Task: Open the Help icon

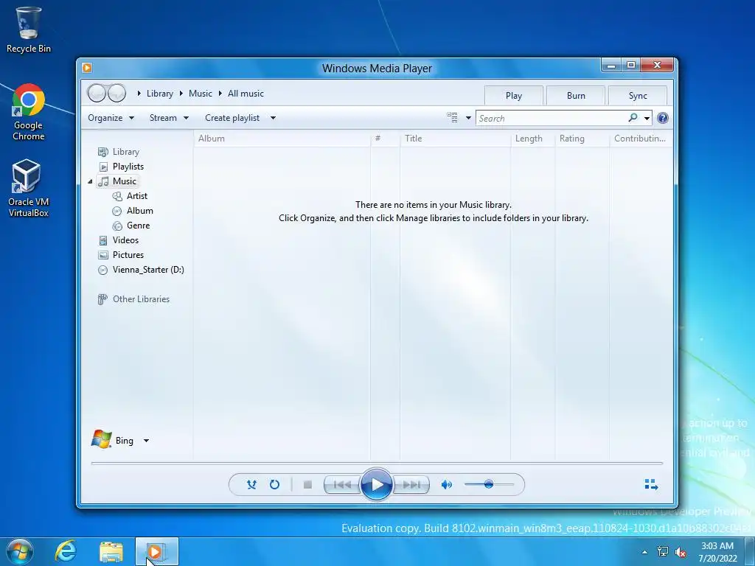Action: [663, 118]
